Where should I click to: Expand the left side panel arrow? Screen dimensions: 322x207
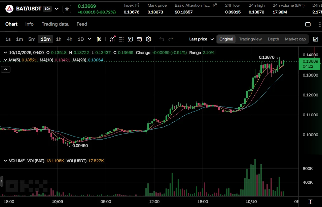coord(2,181)
